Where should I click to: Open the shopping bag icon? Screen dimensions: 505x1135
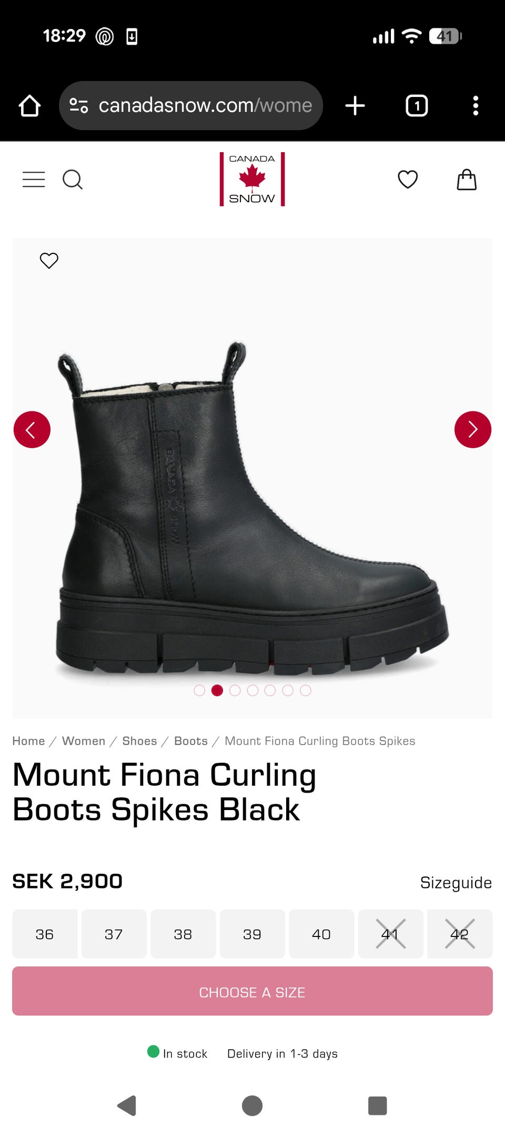click(x=467, y=180)
